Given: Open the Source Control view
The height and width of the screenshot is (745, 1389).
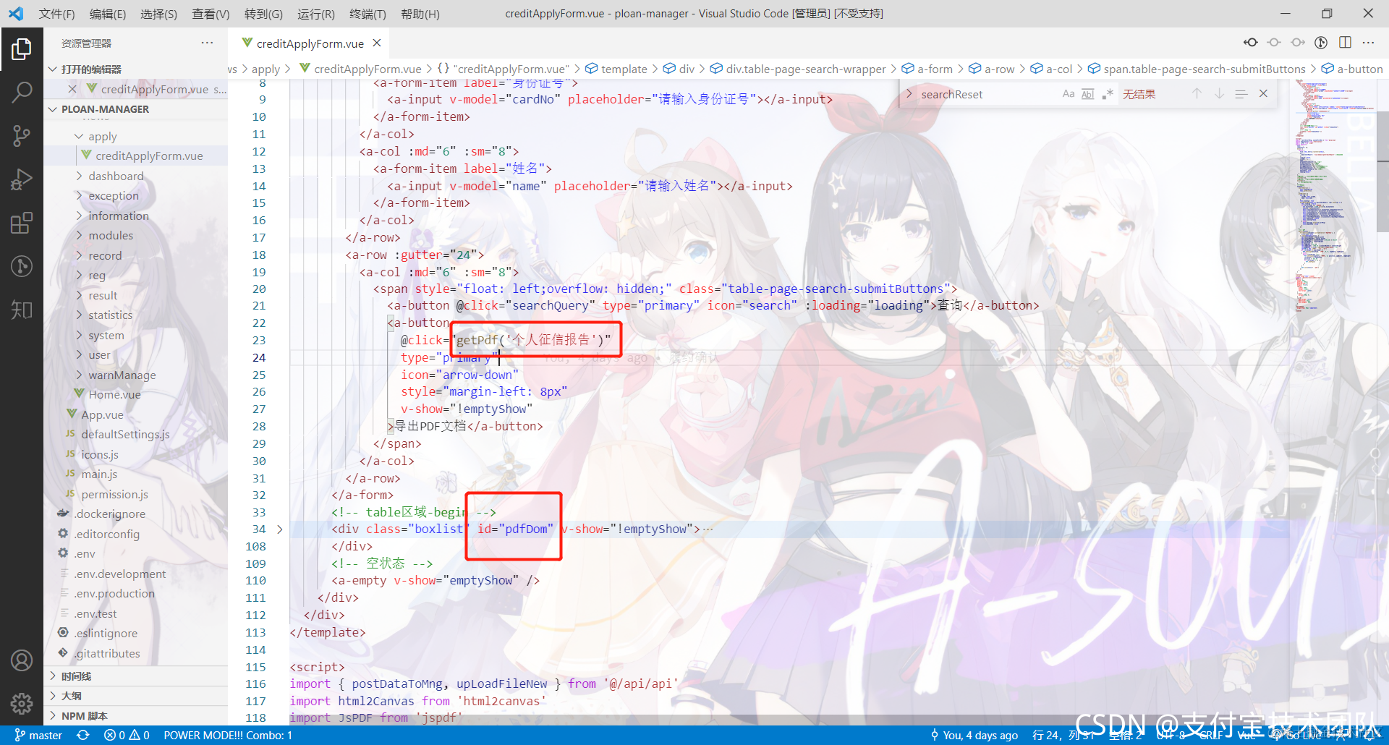Looking at the screenshot, I should pos(22,135).
